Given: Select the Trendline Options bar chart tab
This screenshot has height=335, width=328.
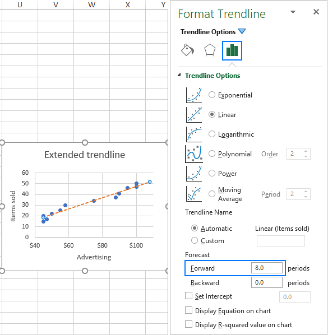Looking at the screenshot, I should 232,50.
